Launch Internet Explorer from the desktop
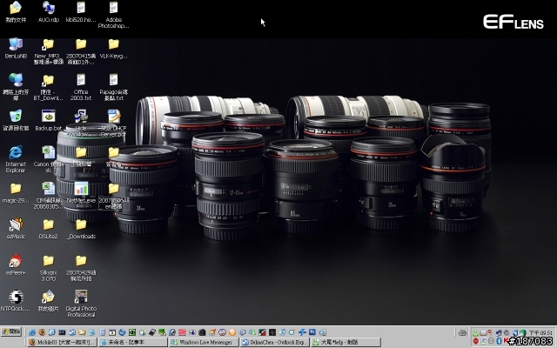 click(x=16, y=159)
